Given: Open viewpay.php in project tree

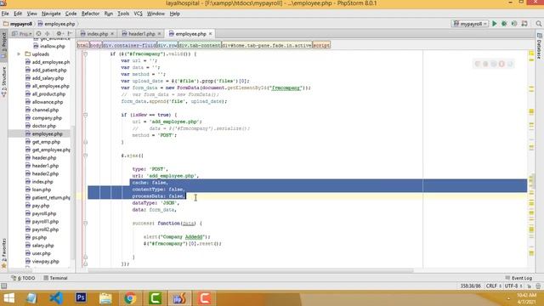Looking at the screenshot, I should pos(42,262).
